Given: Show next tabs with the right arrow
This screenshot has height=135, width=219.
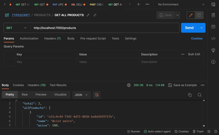Looking at the screenshot, I should pyautogui.click(x=129, y=4).
